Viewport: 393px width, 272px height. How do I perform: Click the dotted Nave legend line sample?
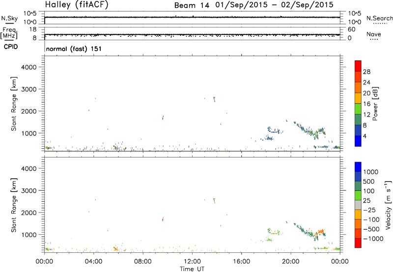[374, 40]
